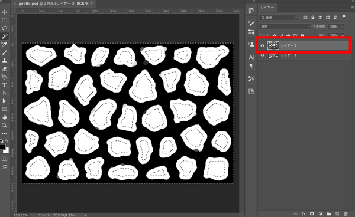The image size is (355, 217).
Task: Toggle lock all for the layer
Action: click(302, 35)
